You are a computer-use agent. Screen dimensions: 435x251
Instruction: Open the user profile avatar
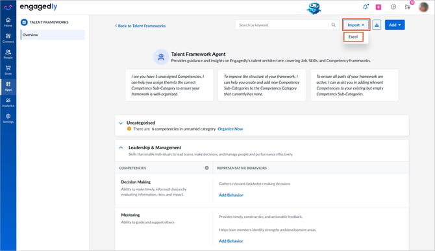click(423, 7)
